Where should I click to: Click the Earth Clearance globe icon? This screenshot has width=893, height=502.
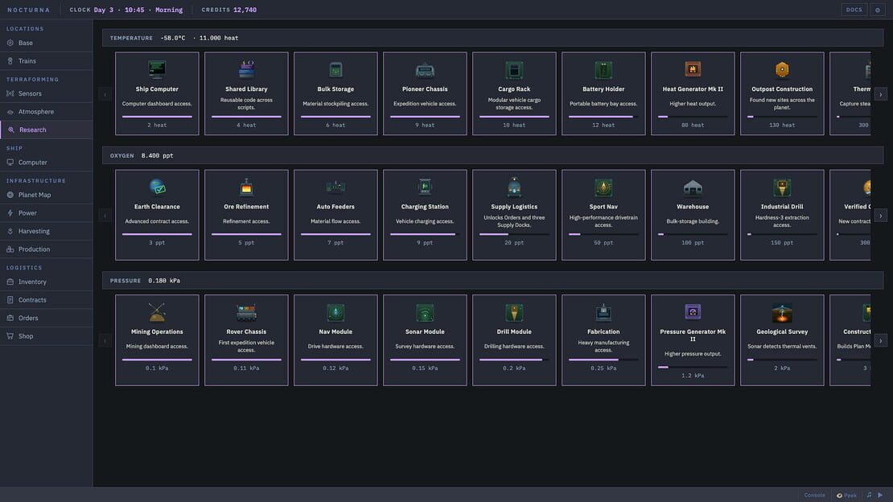coord(157,187)
